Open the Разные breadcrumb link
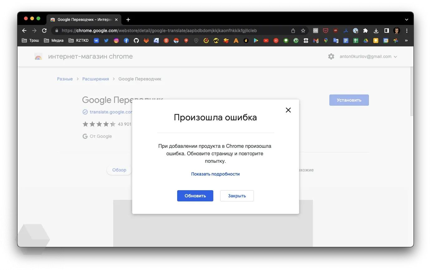This screenshot has width=431, height=270. click(65, 79)
